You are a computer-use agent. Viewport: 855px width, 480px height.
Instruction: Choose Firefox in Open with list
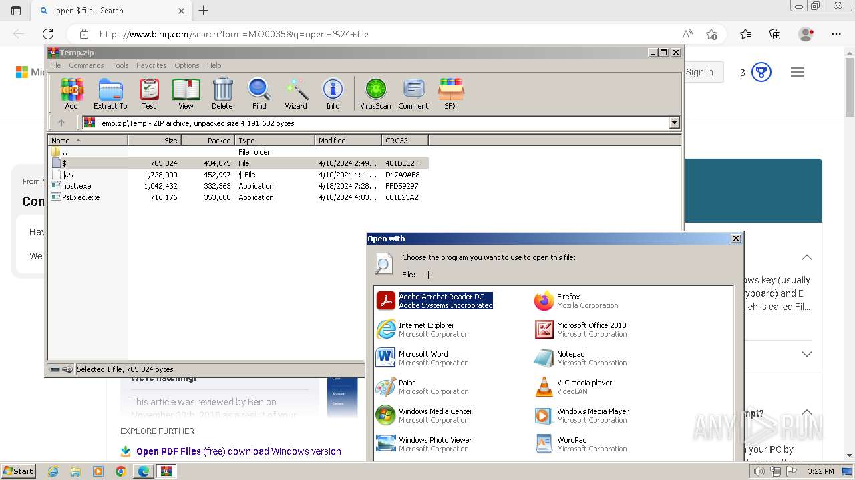click(576, 301)
